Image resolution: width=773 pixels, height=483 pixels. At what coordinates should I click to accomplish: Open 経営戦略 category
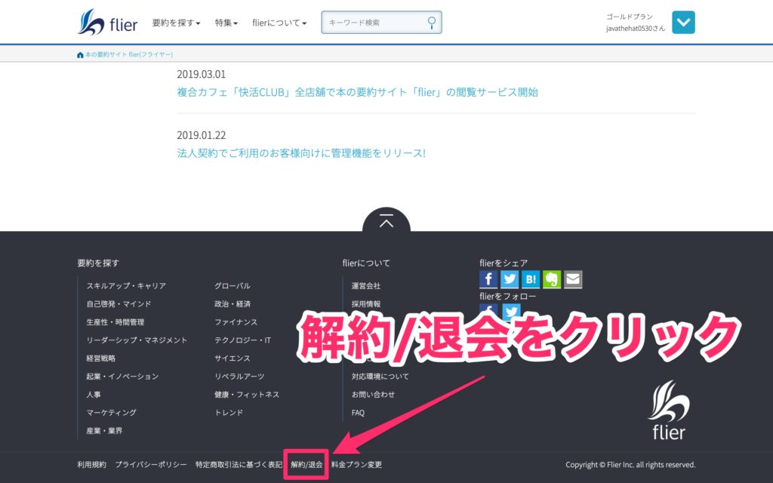click(100, 358)
